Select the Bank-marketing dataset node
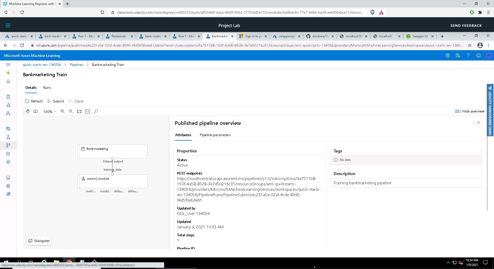Viewport: 494px width, 269px height. (112, 151)
